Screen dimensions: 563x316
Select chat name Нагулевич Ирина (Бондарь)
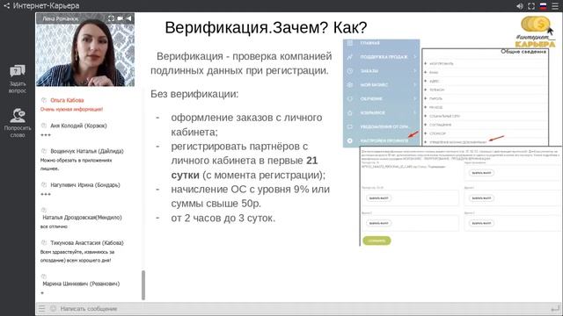click(85, 185)
